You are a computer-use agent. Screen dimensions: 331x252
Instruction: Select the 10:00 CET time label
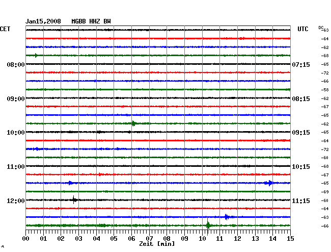click(16, 133)
